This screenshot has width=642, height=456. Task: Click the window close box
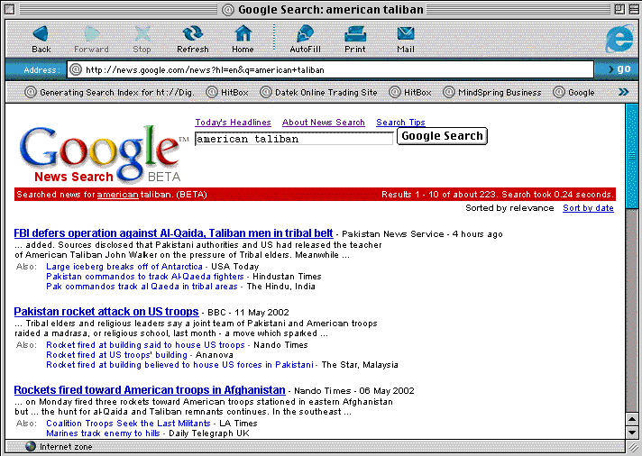9,9
